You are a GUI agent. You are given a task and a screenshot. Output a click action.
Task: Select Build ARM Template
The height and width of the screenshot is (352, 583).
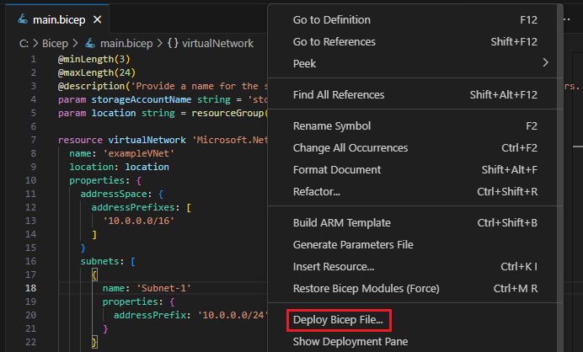pyautogui.click(x=415, y=222)
